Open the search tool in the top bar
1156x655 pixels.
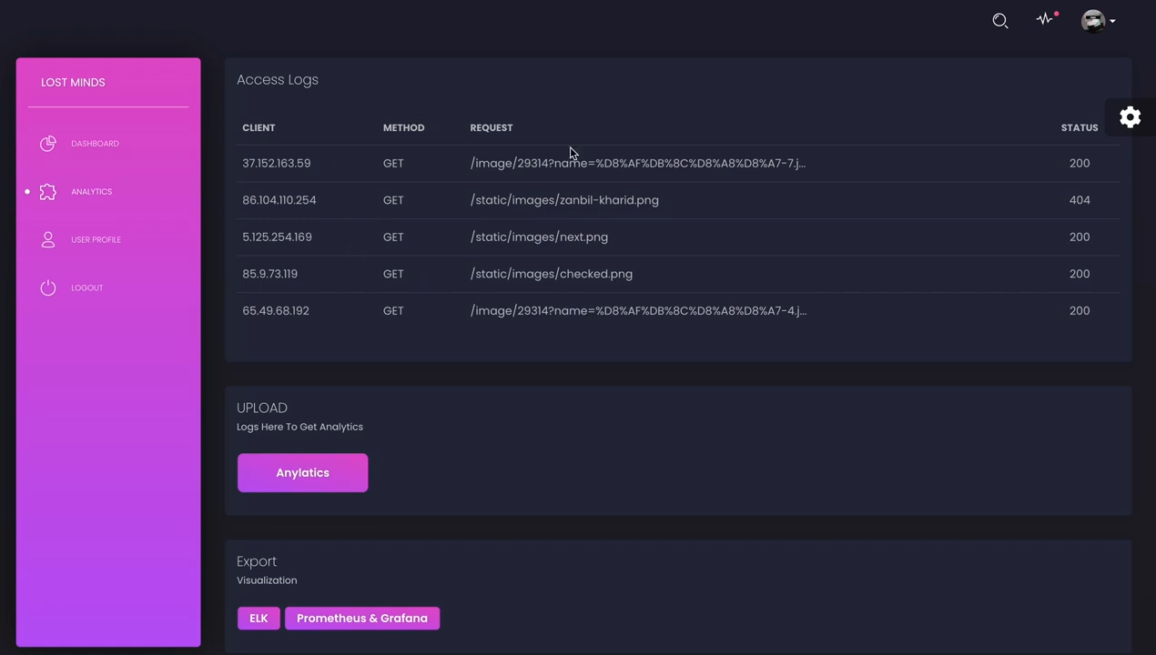click(x=999, y=20)
